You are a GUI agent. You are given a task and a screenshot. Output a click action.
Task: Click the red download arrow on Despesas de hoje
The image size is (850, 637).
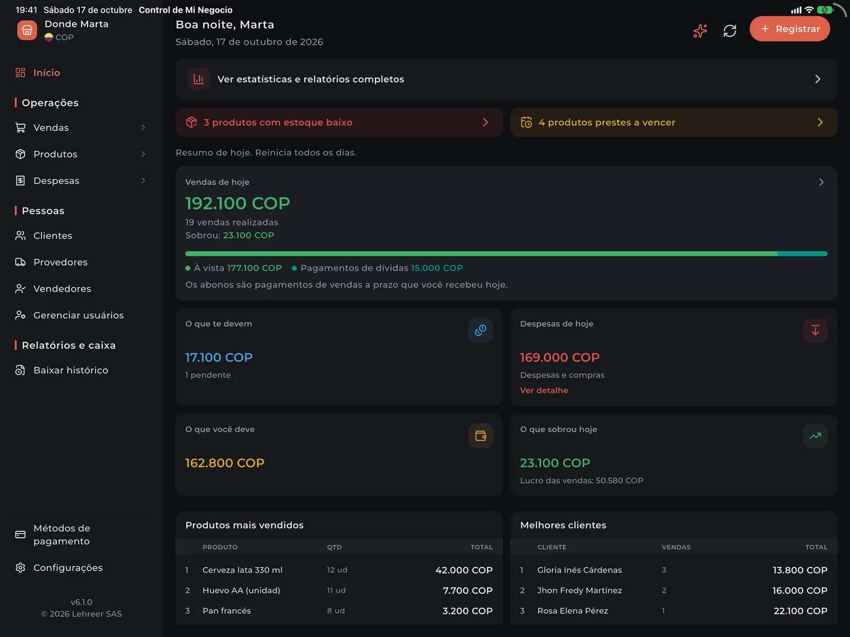point(815,330)
